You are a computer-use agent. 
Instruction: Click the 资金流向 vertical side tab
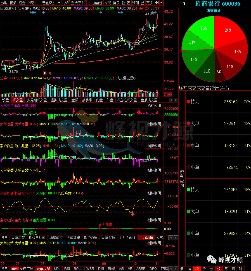tap(182, 178)
